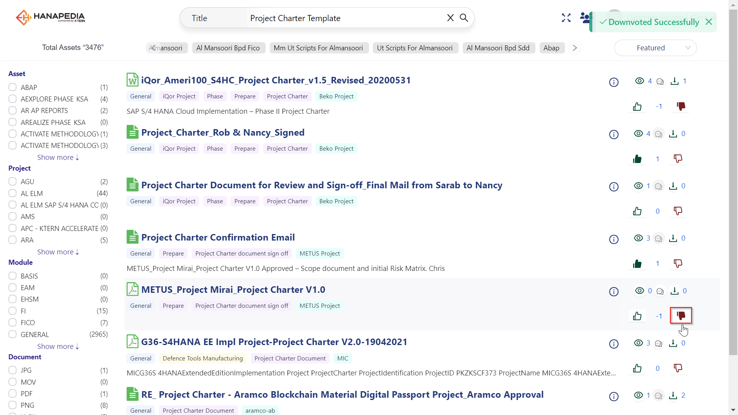Toggle fullscreen using the expand icon
This screenshot has height=415, width=738.
point(566,18)
